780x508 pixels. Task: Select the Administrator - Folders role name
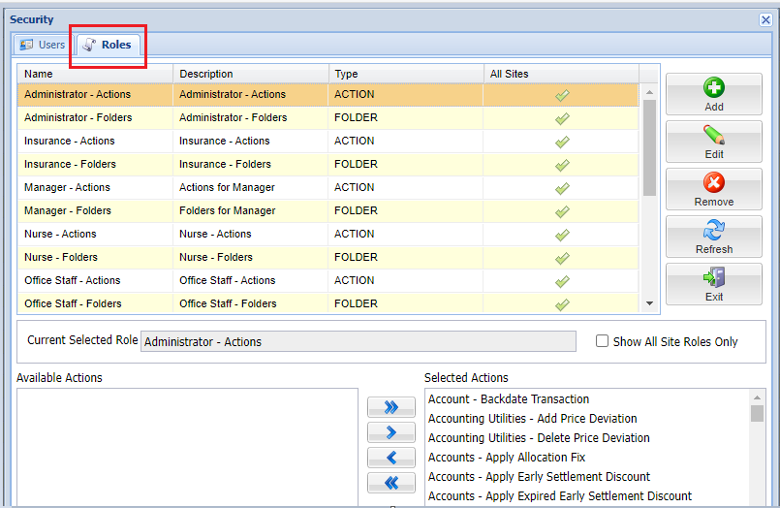(x=78, y=118)
